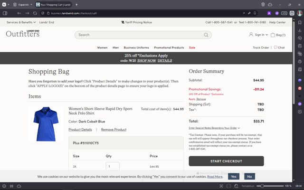Select the Your Shopping Cart browser tab
The image size is (304, 190).
click(x=54, y=4)
